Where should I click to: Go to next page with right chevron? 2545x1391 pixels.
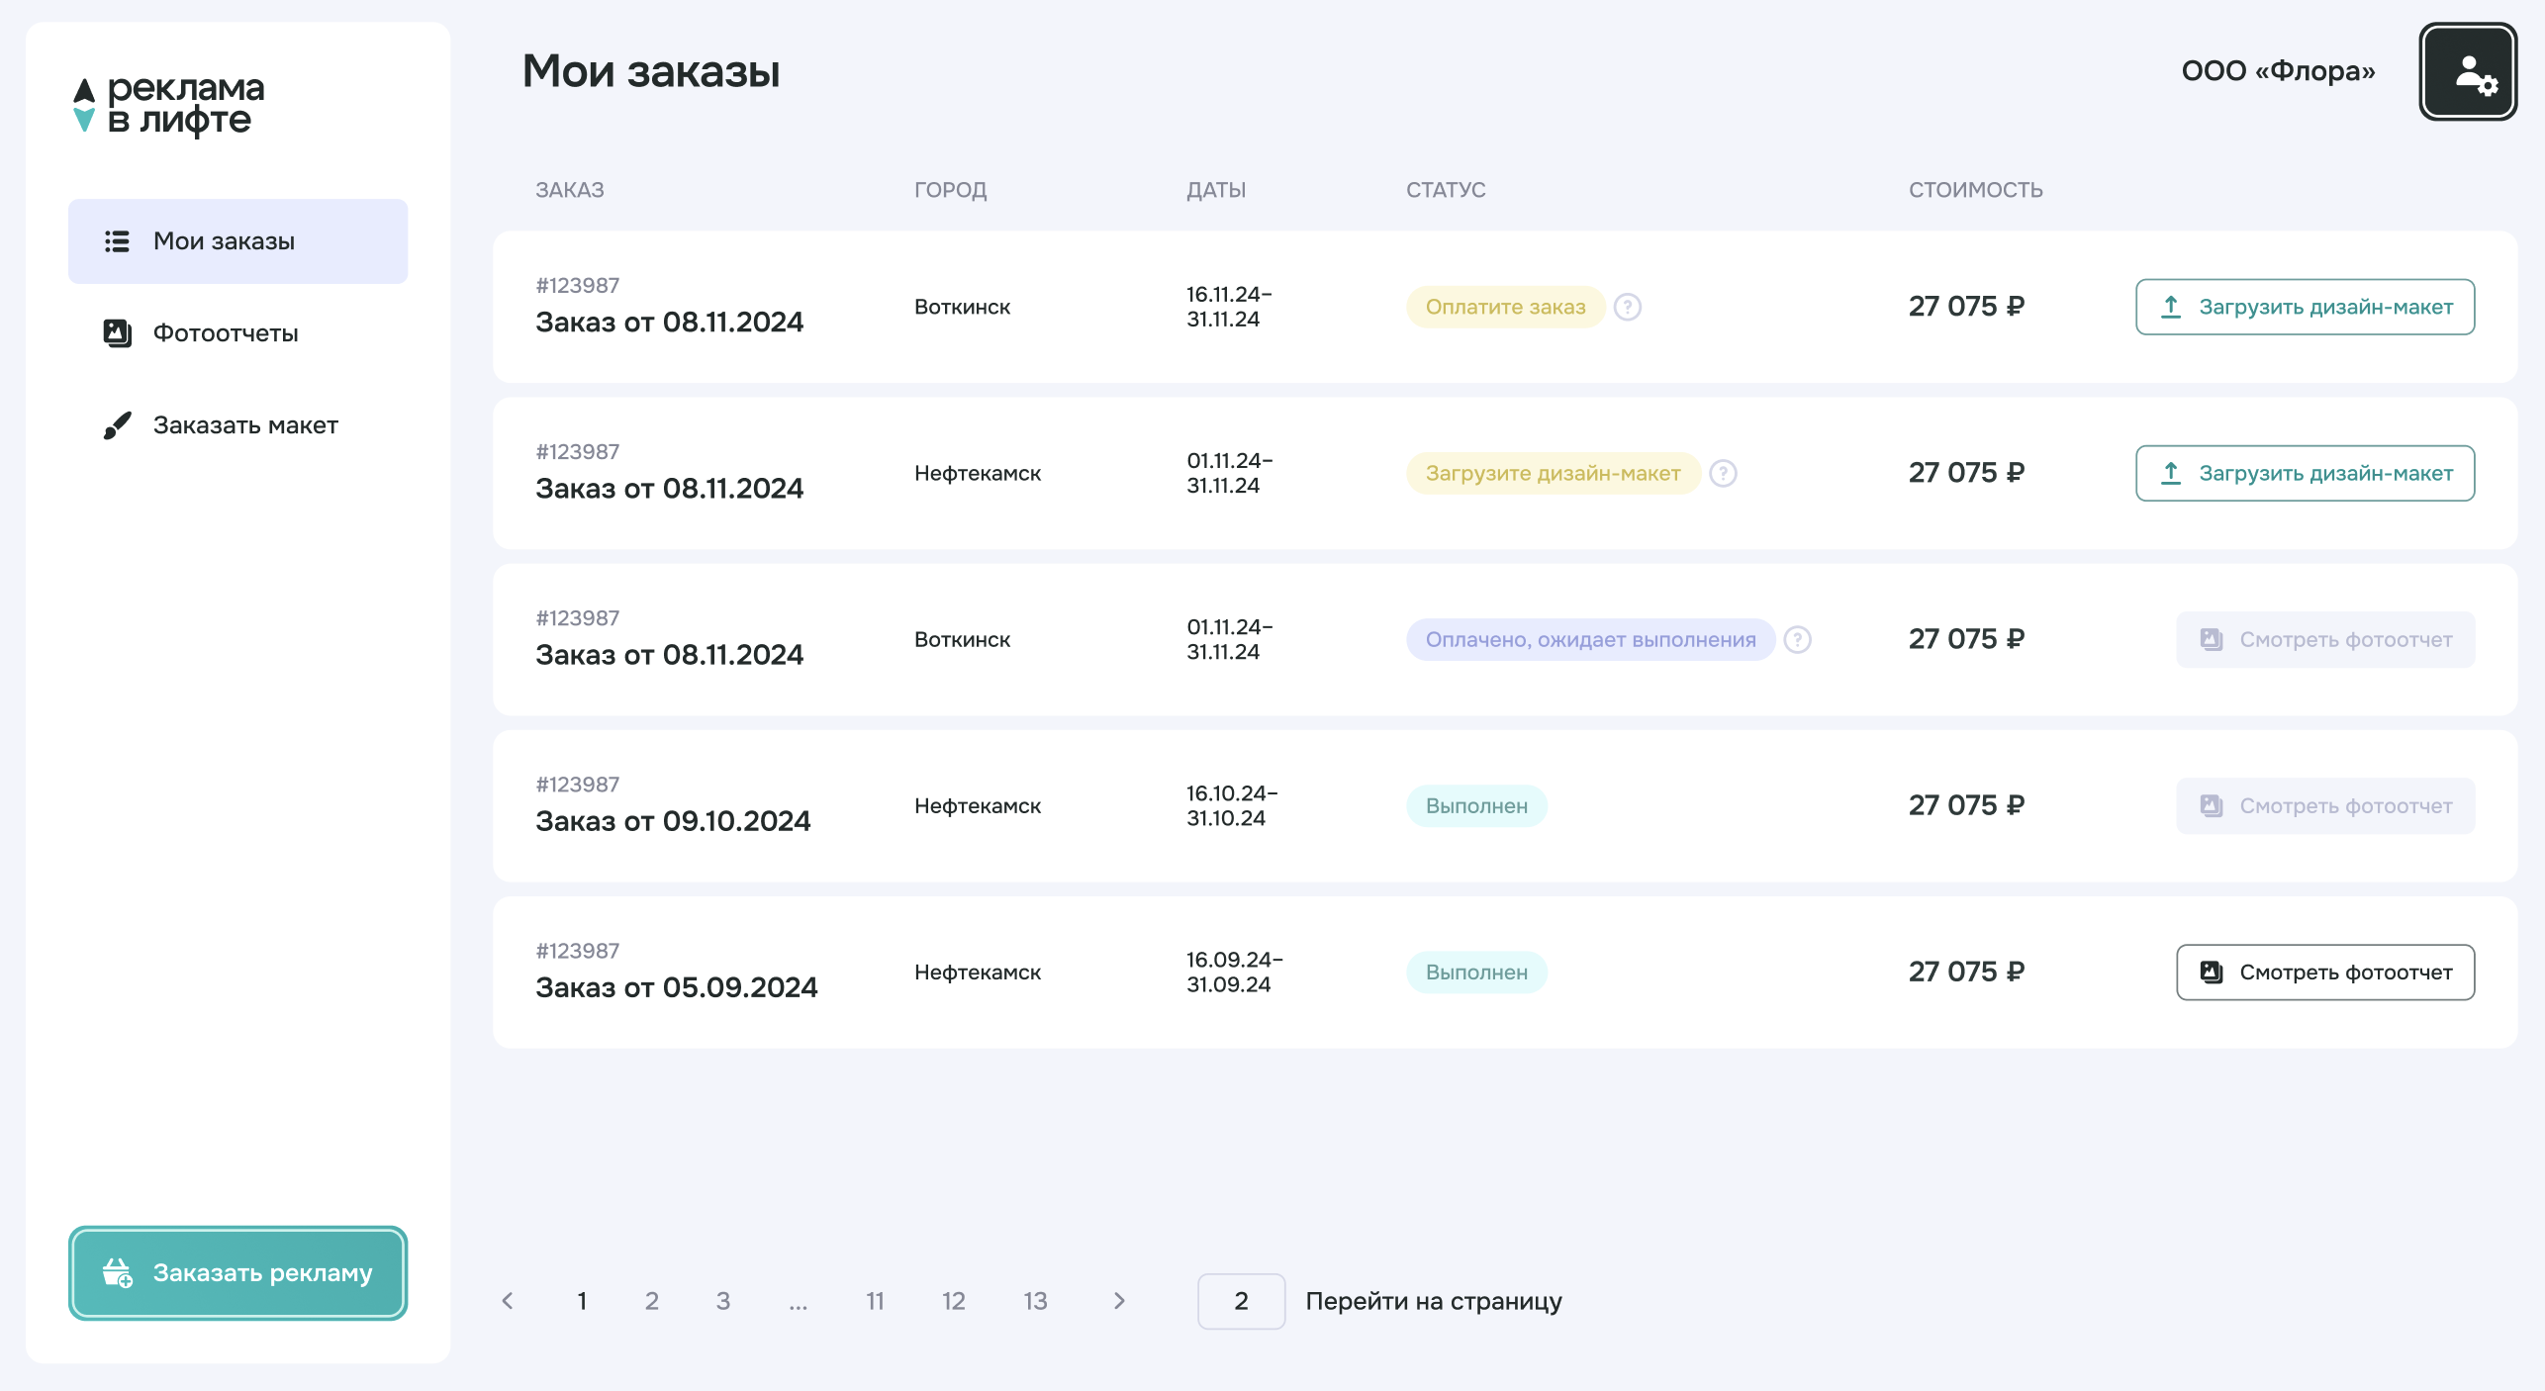[x=1119, y=1301]
